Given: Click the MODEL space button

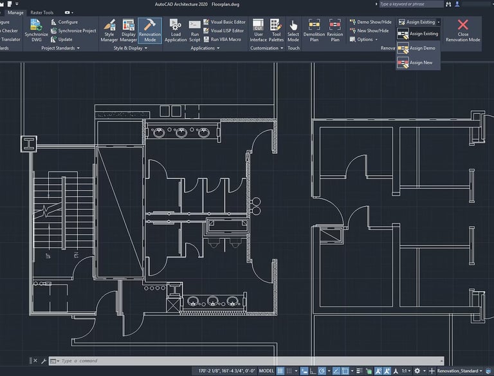Looking at the screenshot, I should point(266,371).
